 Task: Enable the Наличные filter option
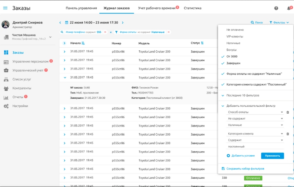(x=233, y=43)
